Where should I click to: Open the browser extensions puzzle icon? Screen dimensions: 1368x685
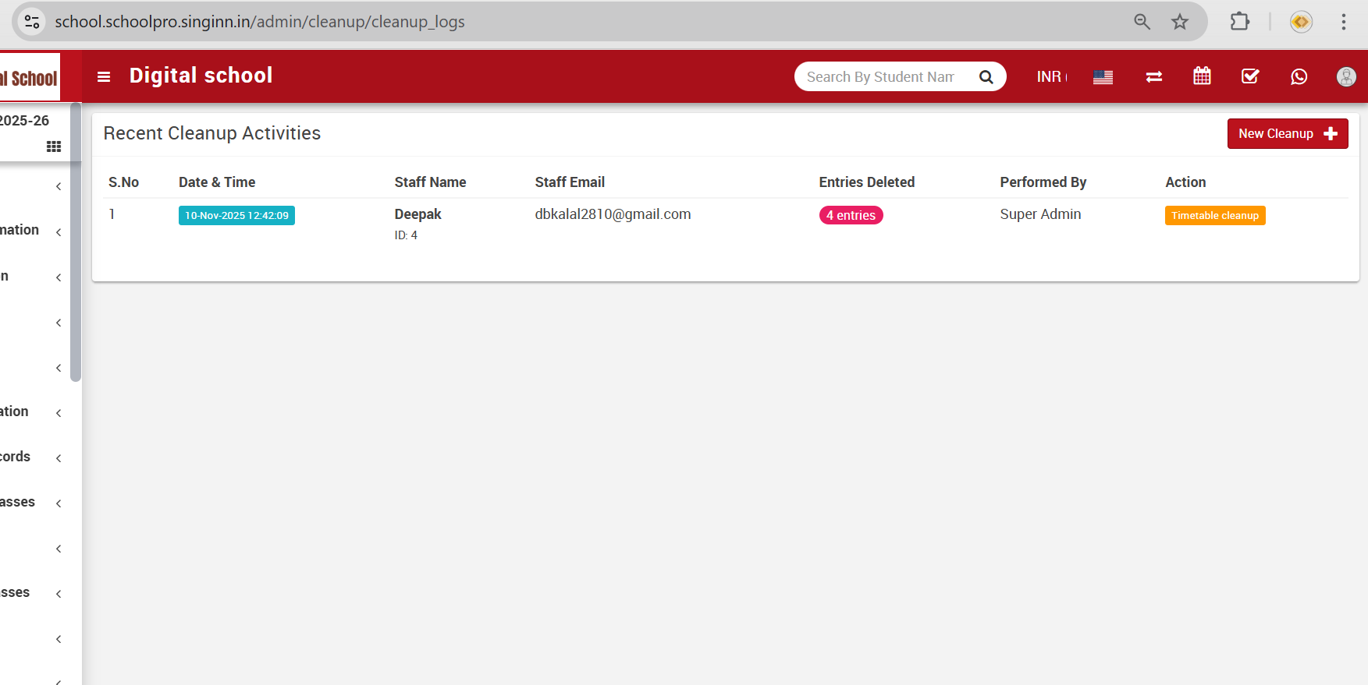pyautogui.click(x=1239, y=22)
